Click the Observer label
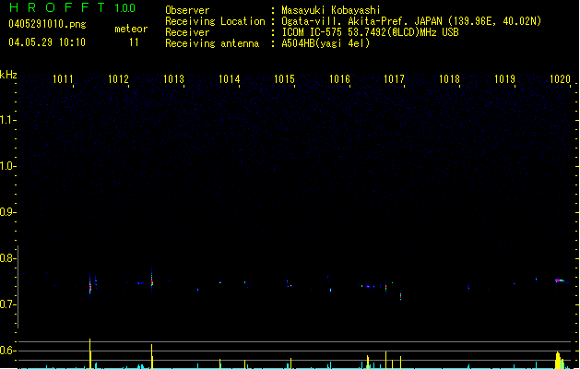The width and height of the screenshot is (580, 369). point(187,10)
